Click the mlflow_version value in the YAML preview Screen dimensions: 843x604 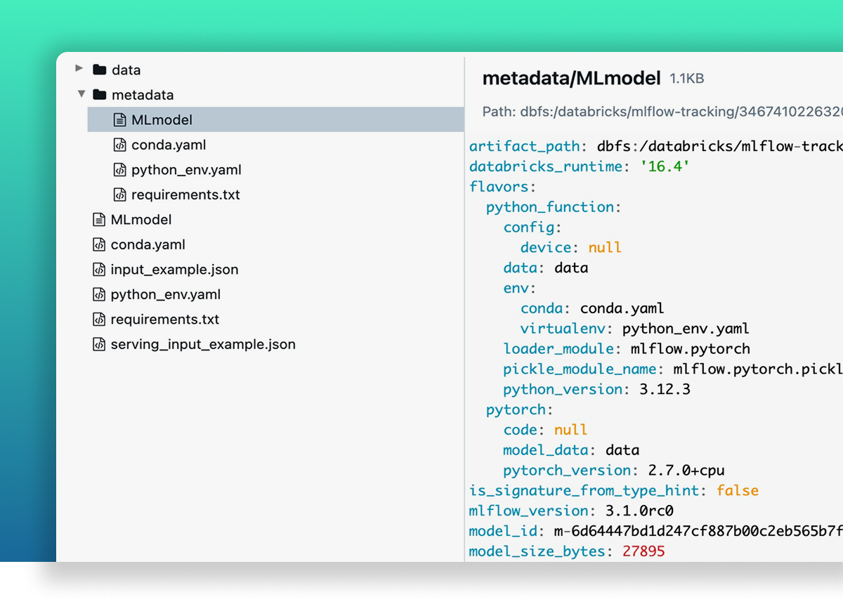point(639,511)
